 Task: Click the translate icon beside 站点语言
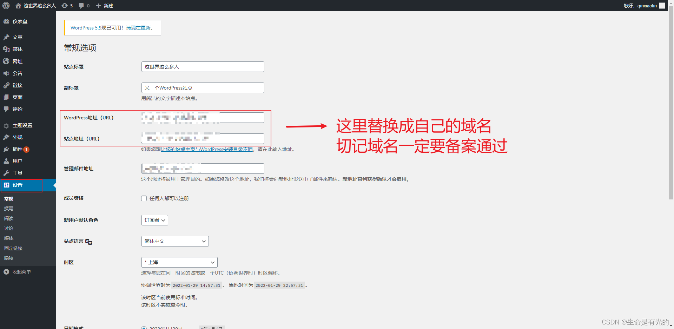tap(89, 242)
